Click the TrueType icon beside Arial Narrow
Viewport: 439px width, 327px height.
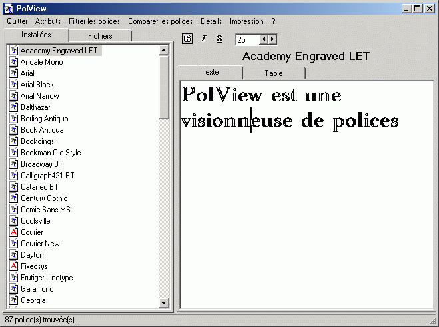coord(14,96)
